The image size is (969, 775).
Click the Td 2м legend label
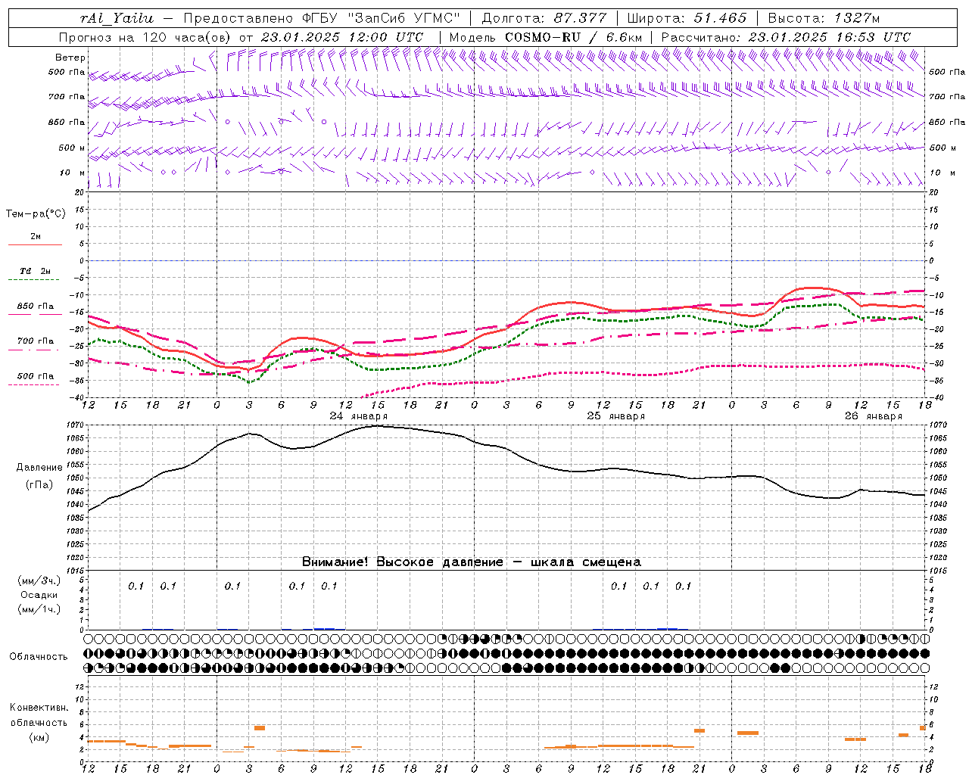(36, 271)
